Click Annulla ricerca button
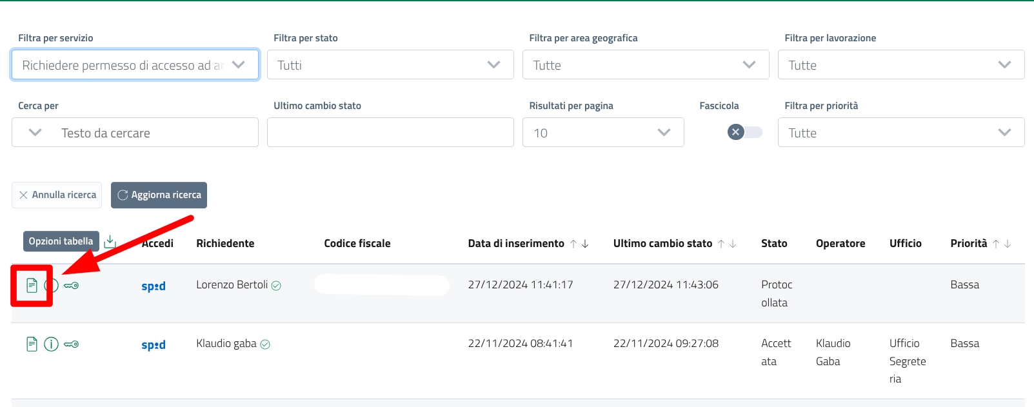The image size is (1034, 407). click(x=57, y=195)
